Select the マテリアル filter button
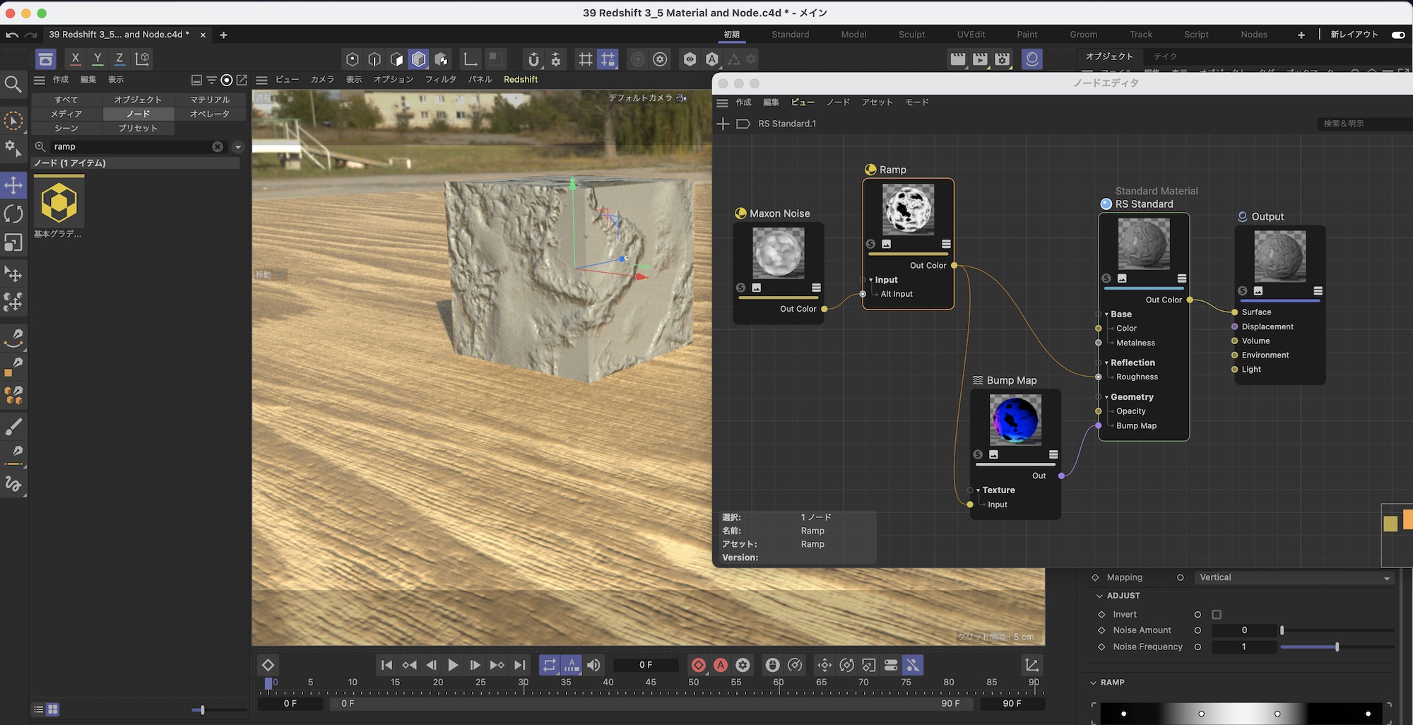The height and width of the screenshot is (725, 1413). point(210,100)
